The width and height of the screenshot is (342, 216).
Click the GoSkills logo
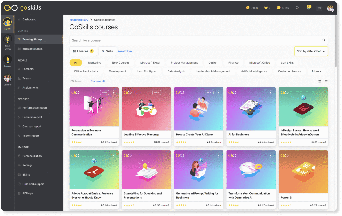[23, 8]
